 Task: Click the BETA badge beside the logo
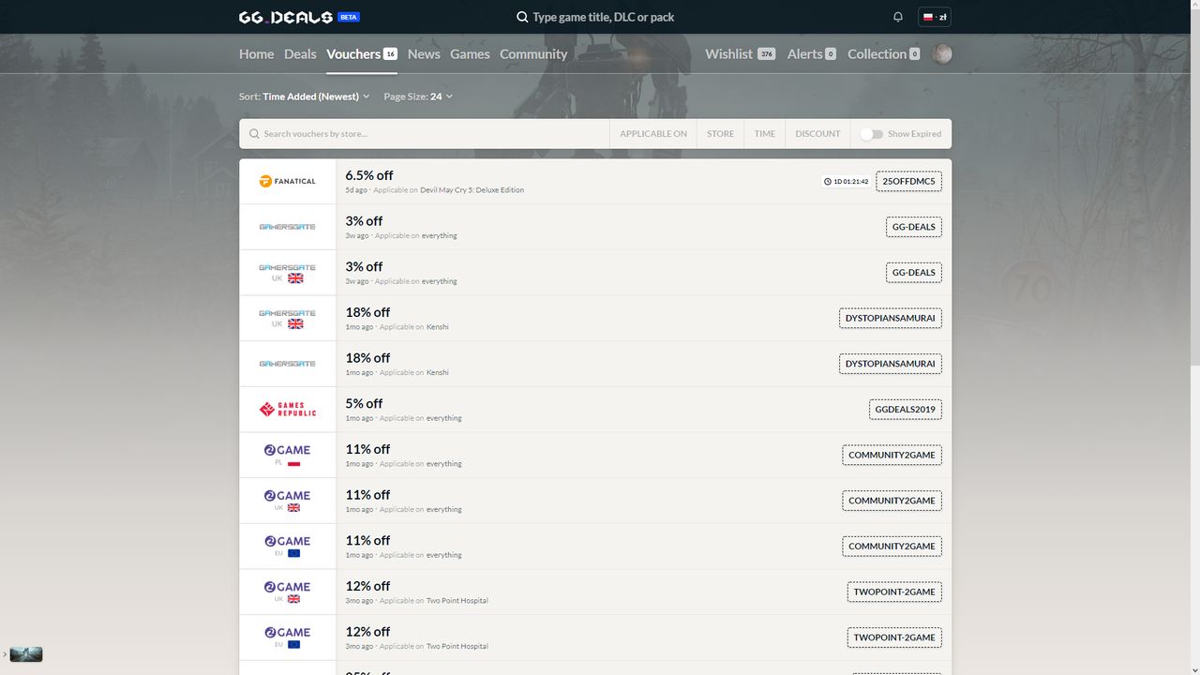[x=349, y=17]
